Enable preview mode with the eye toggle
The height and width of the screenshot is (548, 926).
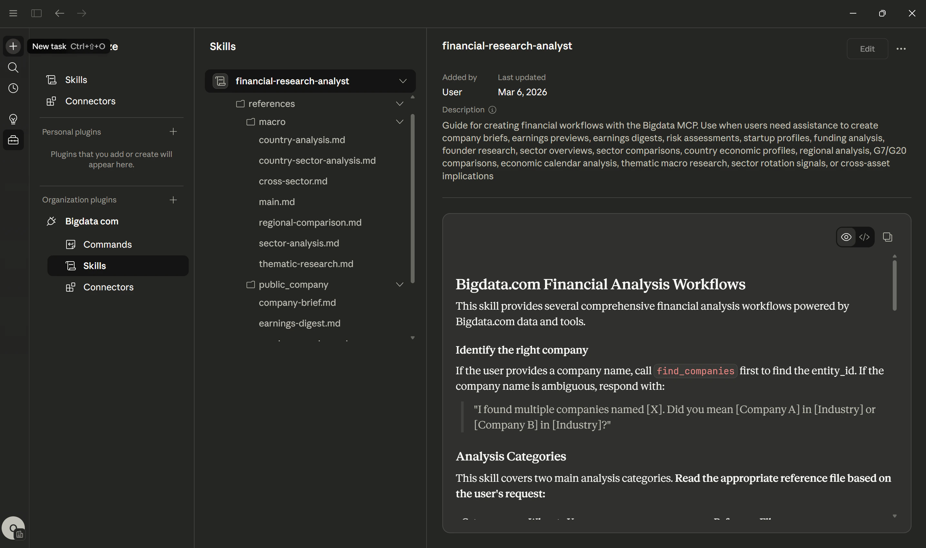point(846,237)
